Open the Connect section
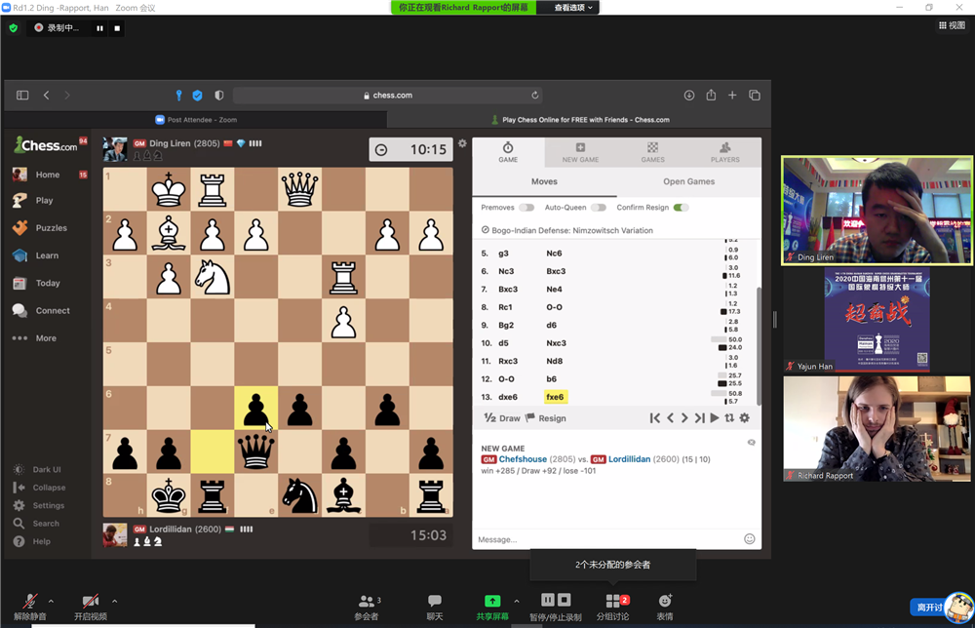This screenshot has width=975, height=628. point(53,310)
